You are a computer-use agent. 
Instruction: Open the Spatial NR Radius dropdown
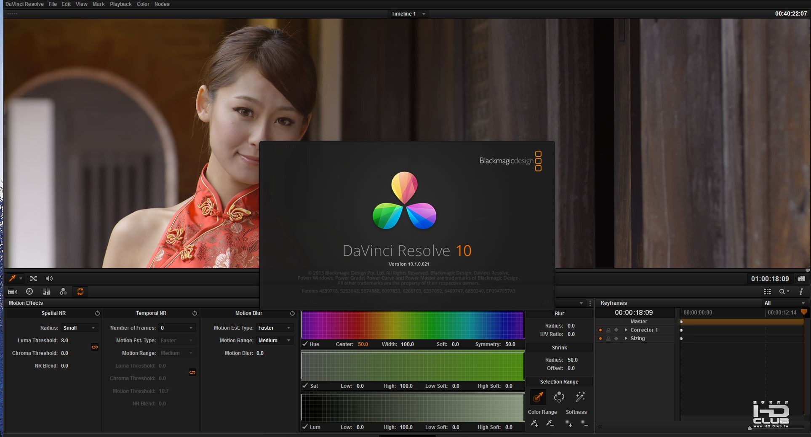point(79,328)
